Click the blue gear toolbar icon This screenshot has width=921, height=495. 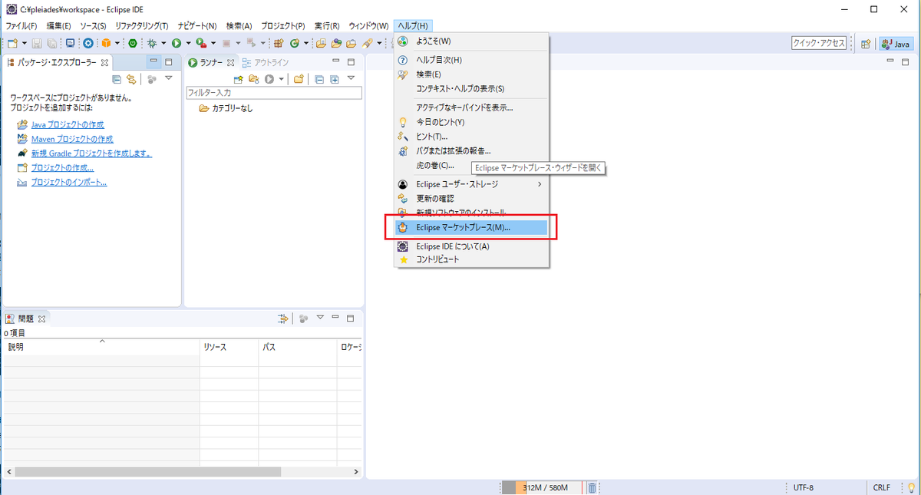[x=88, y=44]
